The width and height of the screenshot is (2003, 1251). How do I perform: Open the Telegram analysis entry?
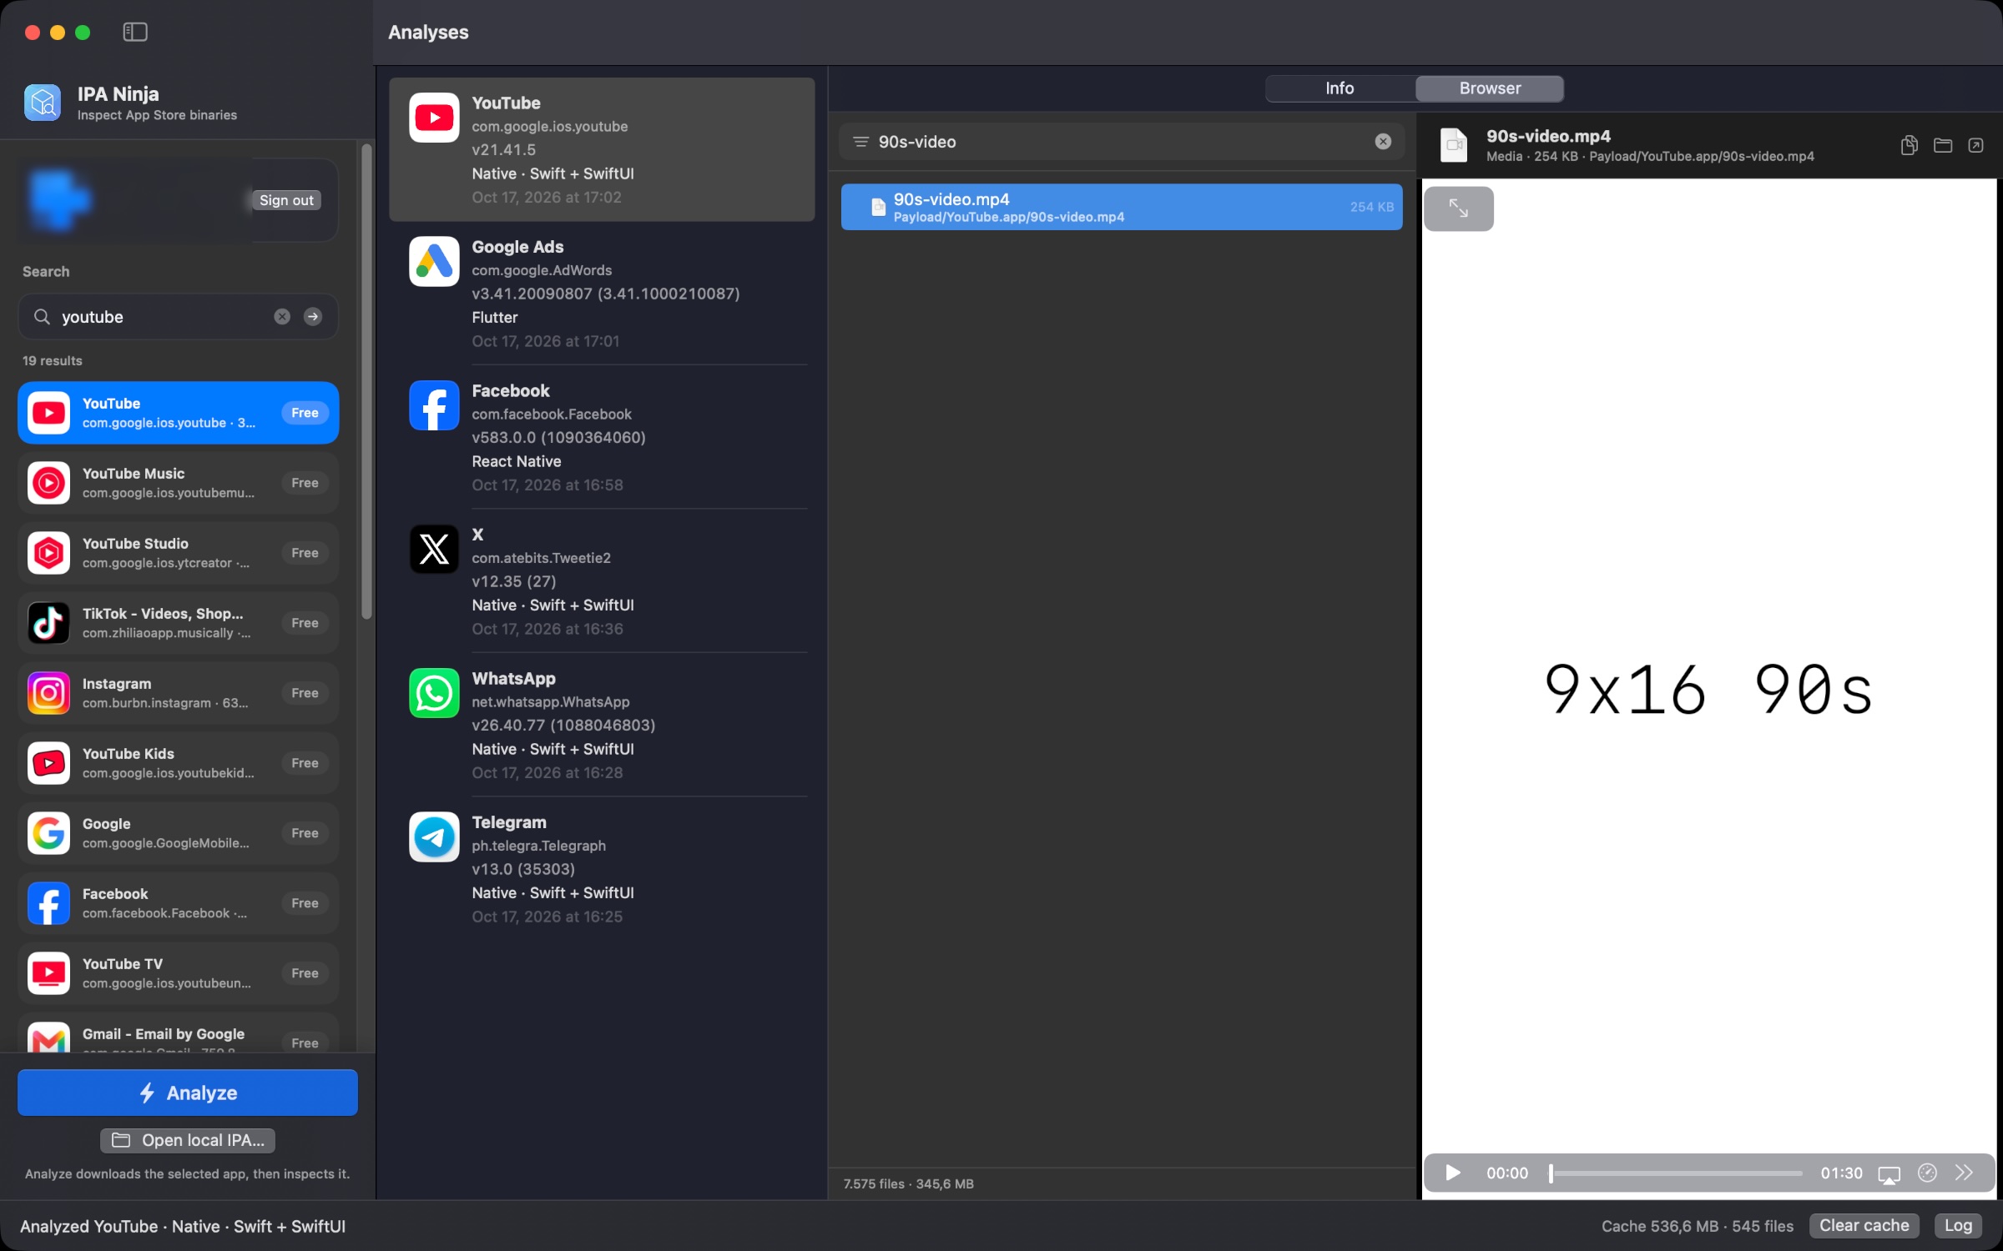[x=602, y=869]
